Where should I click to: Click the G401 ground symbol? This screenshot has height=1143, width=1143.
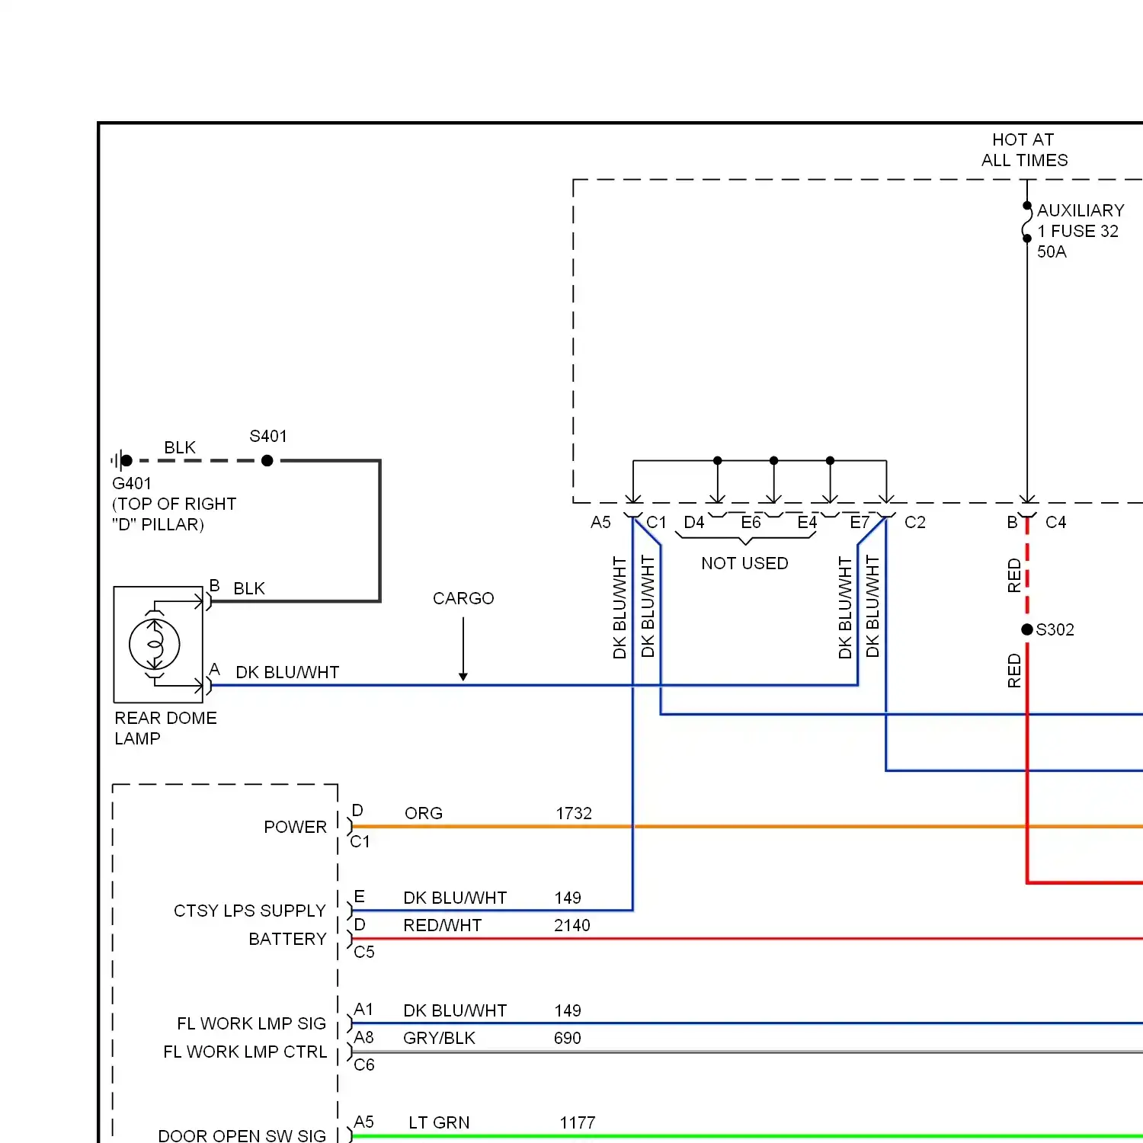pyautogui.click(x=120, y=460)
